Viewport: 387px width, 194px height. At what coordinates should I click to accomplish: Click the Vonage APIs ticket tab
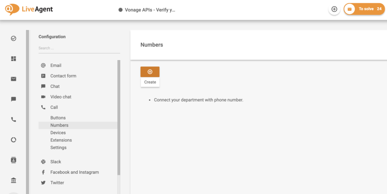(147, 10)
